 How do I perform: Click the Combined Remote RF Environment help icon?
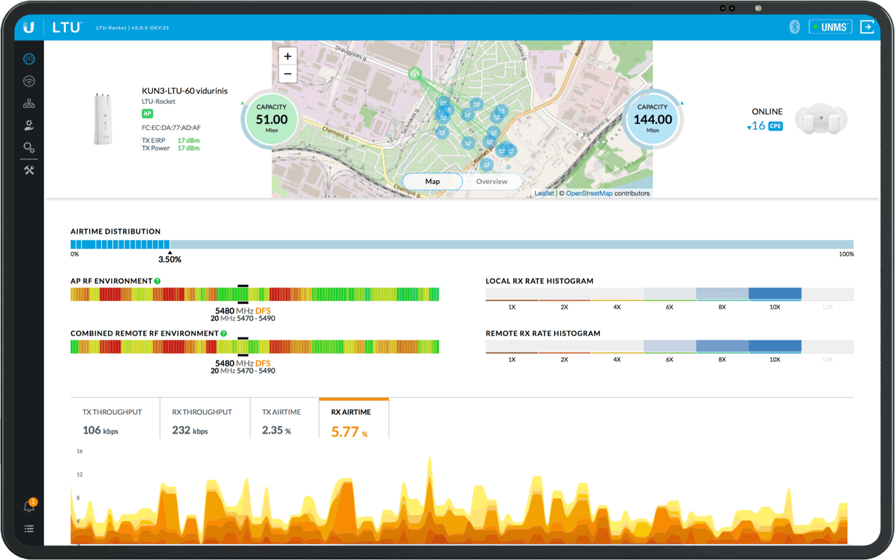click(x=224, y=333)
